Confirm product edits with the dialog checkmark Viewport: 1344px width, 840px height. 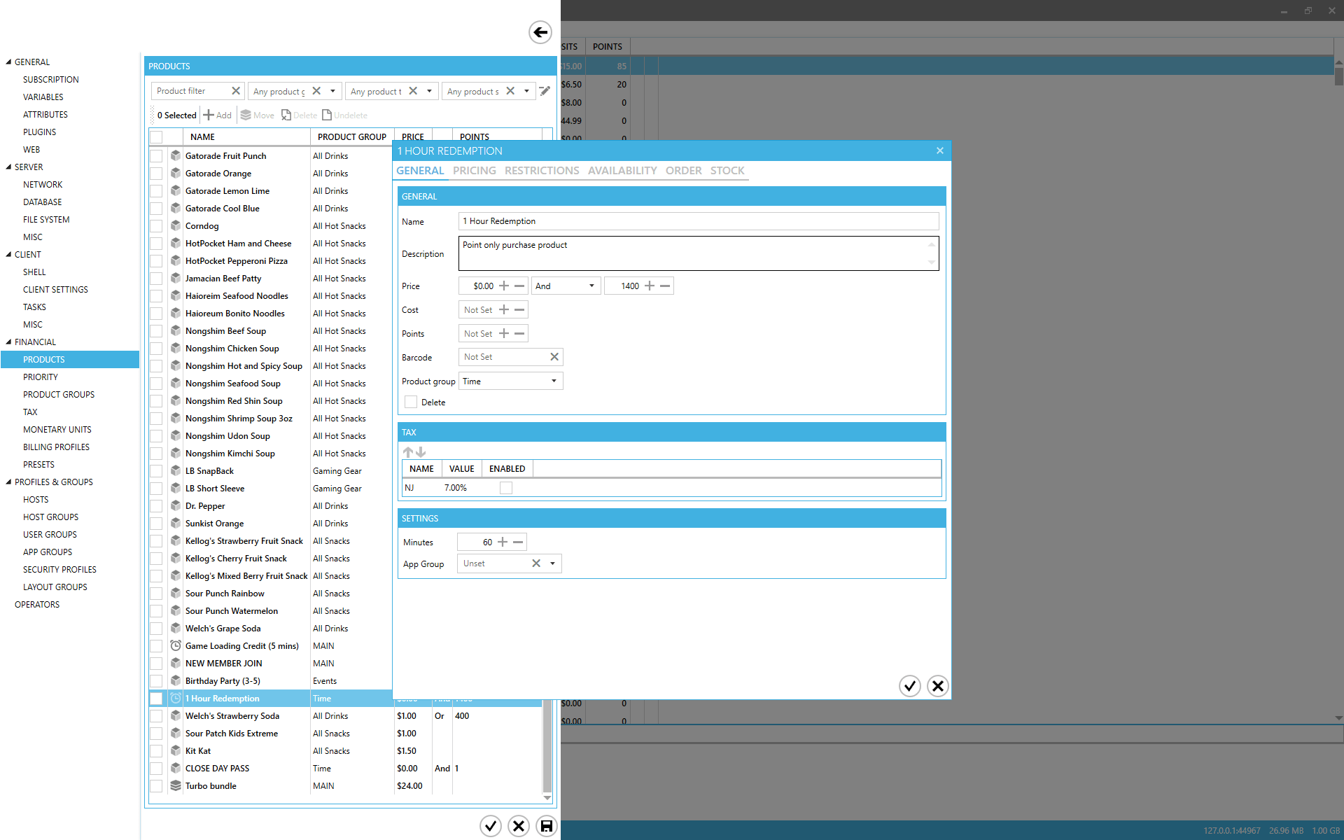tap(909, 686)
